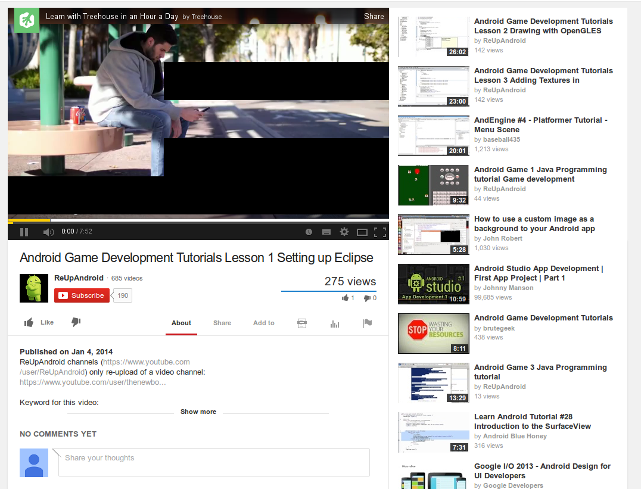Open the video transcript icon
Image resolution: width=641 pixels, height=489 pixels.
point(302,323)
